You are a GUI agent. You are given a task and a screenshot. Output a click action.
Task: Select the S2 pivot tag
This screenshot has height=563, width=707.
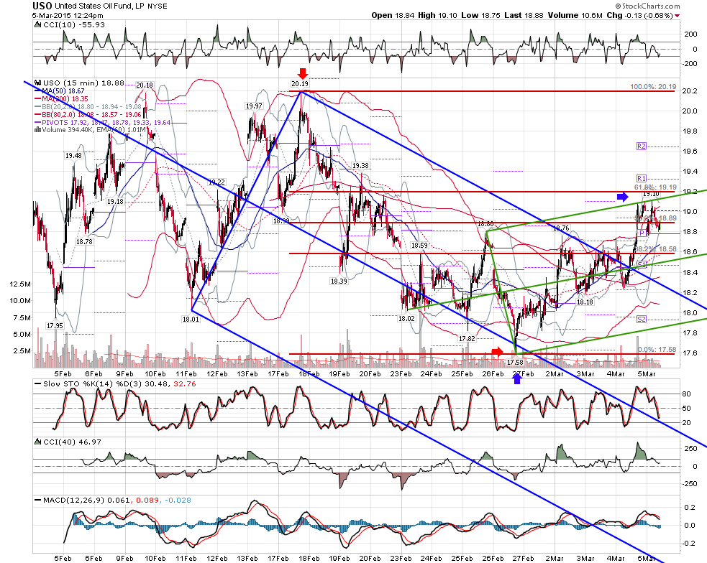[x=641, y=319]
